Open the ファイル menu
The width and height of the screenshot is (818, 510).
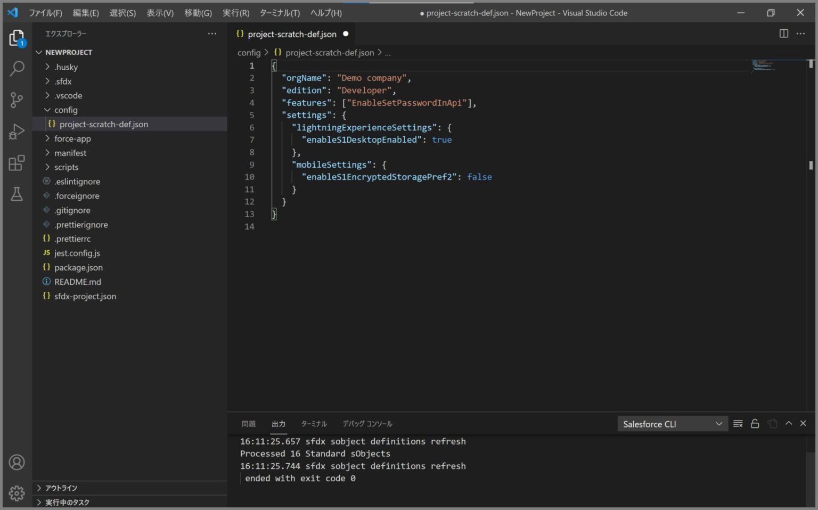tap(46, 13)
